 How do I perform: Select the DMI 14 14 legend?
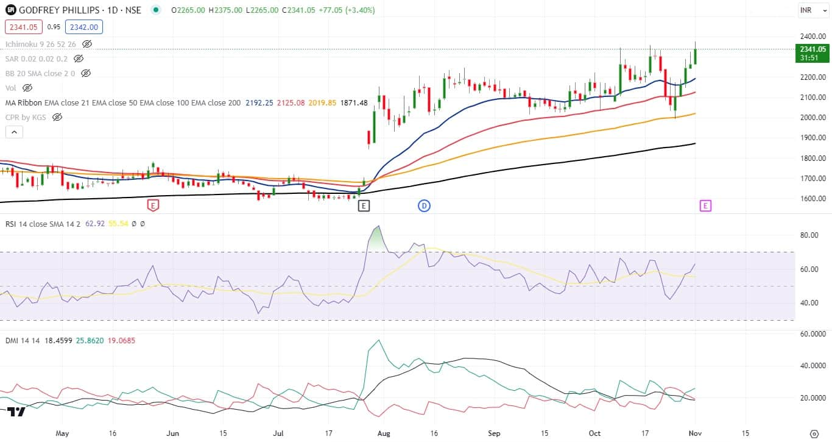point(23,342)
